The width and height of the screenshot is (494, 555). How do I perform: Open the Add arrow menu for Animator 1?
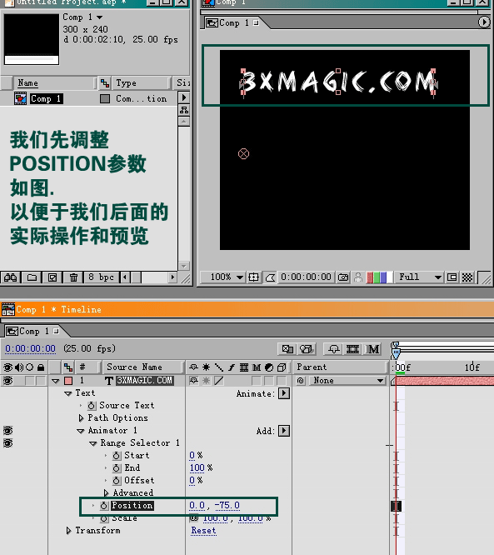pyautogui.click(x=284, y=431)
